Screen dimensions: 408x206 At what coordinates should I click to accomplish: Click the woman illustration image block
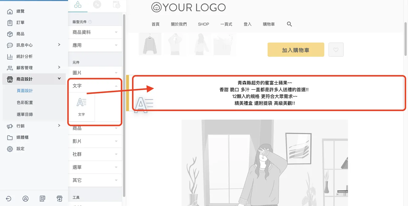265,163
